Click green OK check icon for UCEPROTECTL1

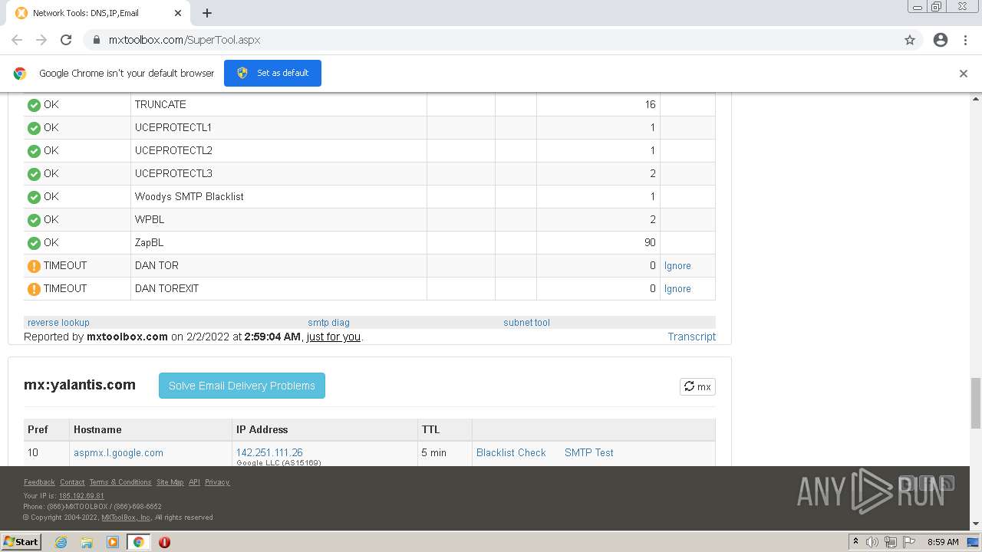(34, 128)
